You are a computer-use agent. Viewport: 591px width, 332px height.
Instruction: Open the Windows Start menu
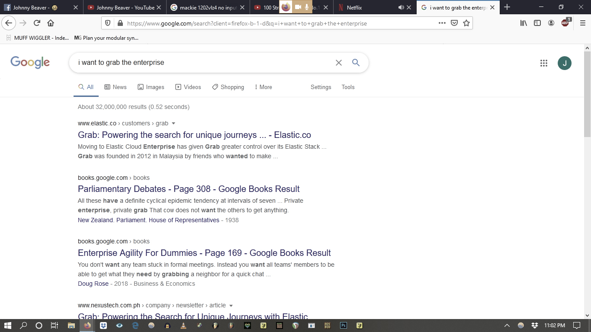tap(8, 326)
